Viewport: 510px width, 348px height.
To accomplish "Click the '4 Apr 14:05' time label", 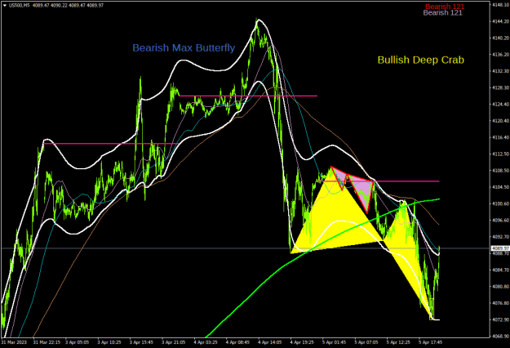I will coord(270,342).
